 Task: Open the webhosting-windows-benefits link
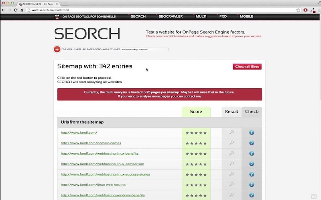coord(103,195)
